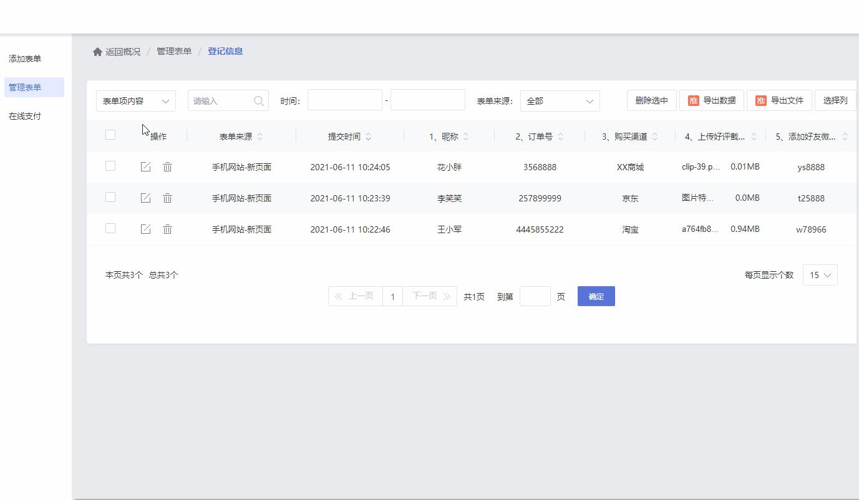The image size is (859, 500).
Task: Open 添加表单 in sidebar
Action: coord(25,59)
